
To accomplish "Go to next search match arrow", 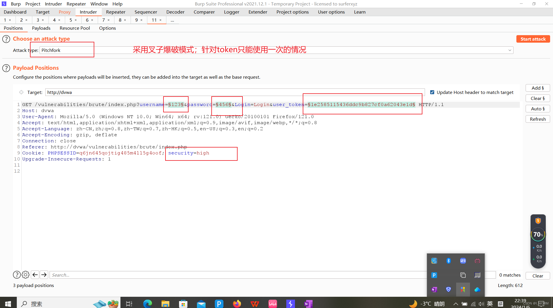I will [x=44, y=275].
